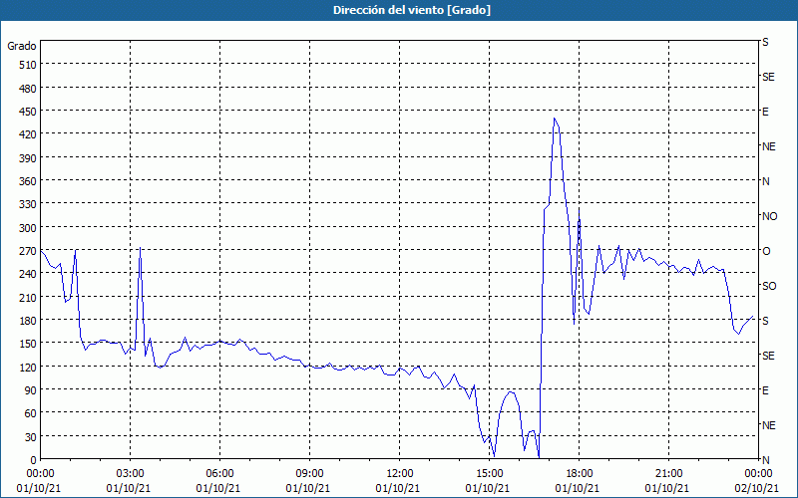Click the 09:00 time label
This screenshot has height=498, width=798.
click(309, 474)
